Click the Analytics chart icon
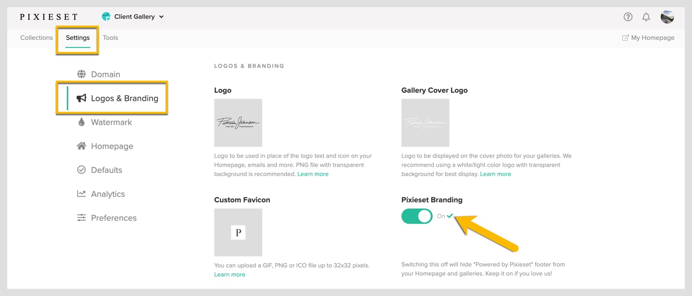 point(82,194)
